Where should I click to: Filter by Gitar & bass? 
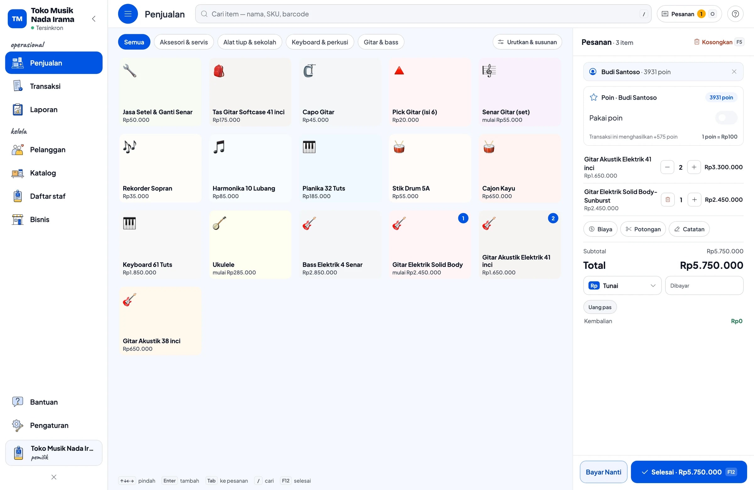click(380, 42)
